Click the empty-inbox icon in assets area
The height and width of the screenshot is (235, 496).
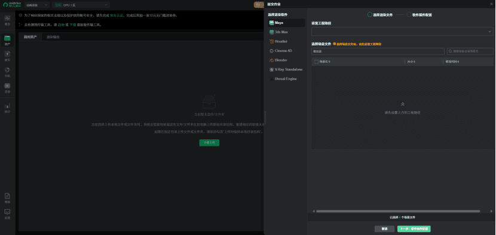(209, 103)
